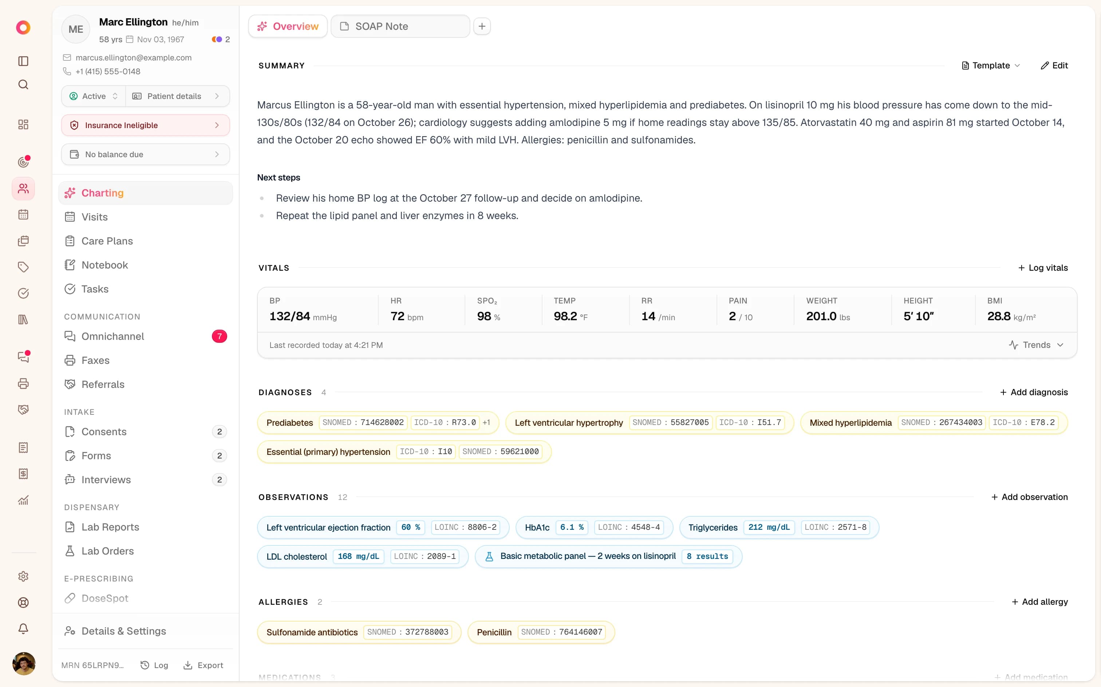This screenshot has height=687, width=1101.
Task: Expand the No balance due row
Action: 146,154
